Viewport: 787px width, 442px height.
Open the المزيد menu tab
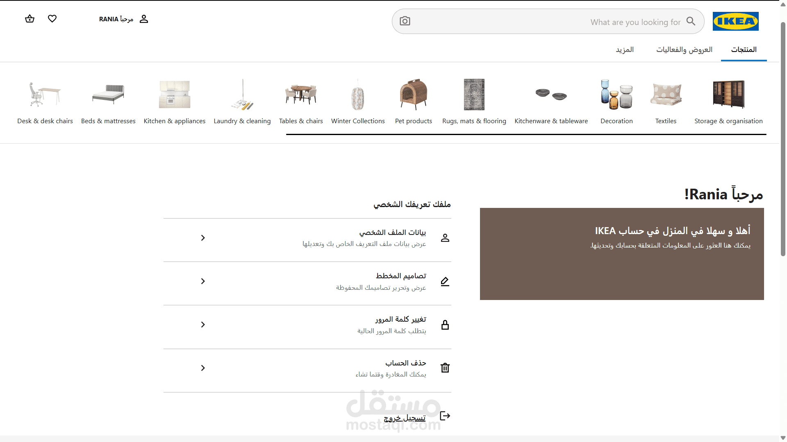tap(625, 50)
